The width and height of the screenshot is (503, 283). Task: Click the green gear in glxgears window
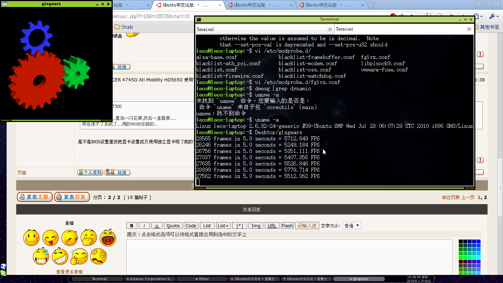(x=76, y=72)
